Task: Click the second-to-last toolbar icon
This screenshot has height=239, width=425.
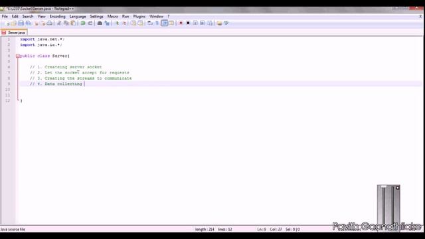Action: (219, 23)
